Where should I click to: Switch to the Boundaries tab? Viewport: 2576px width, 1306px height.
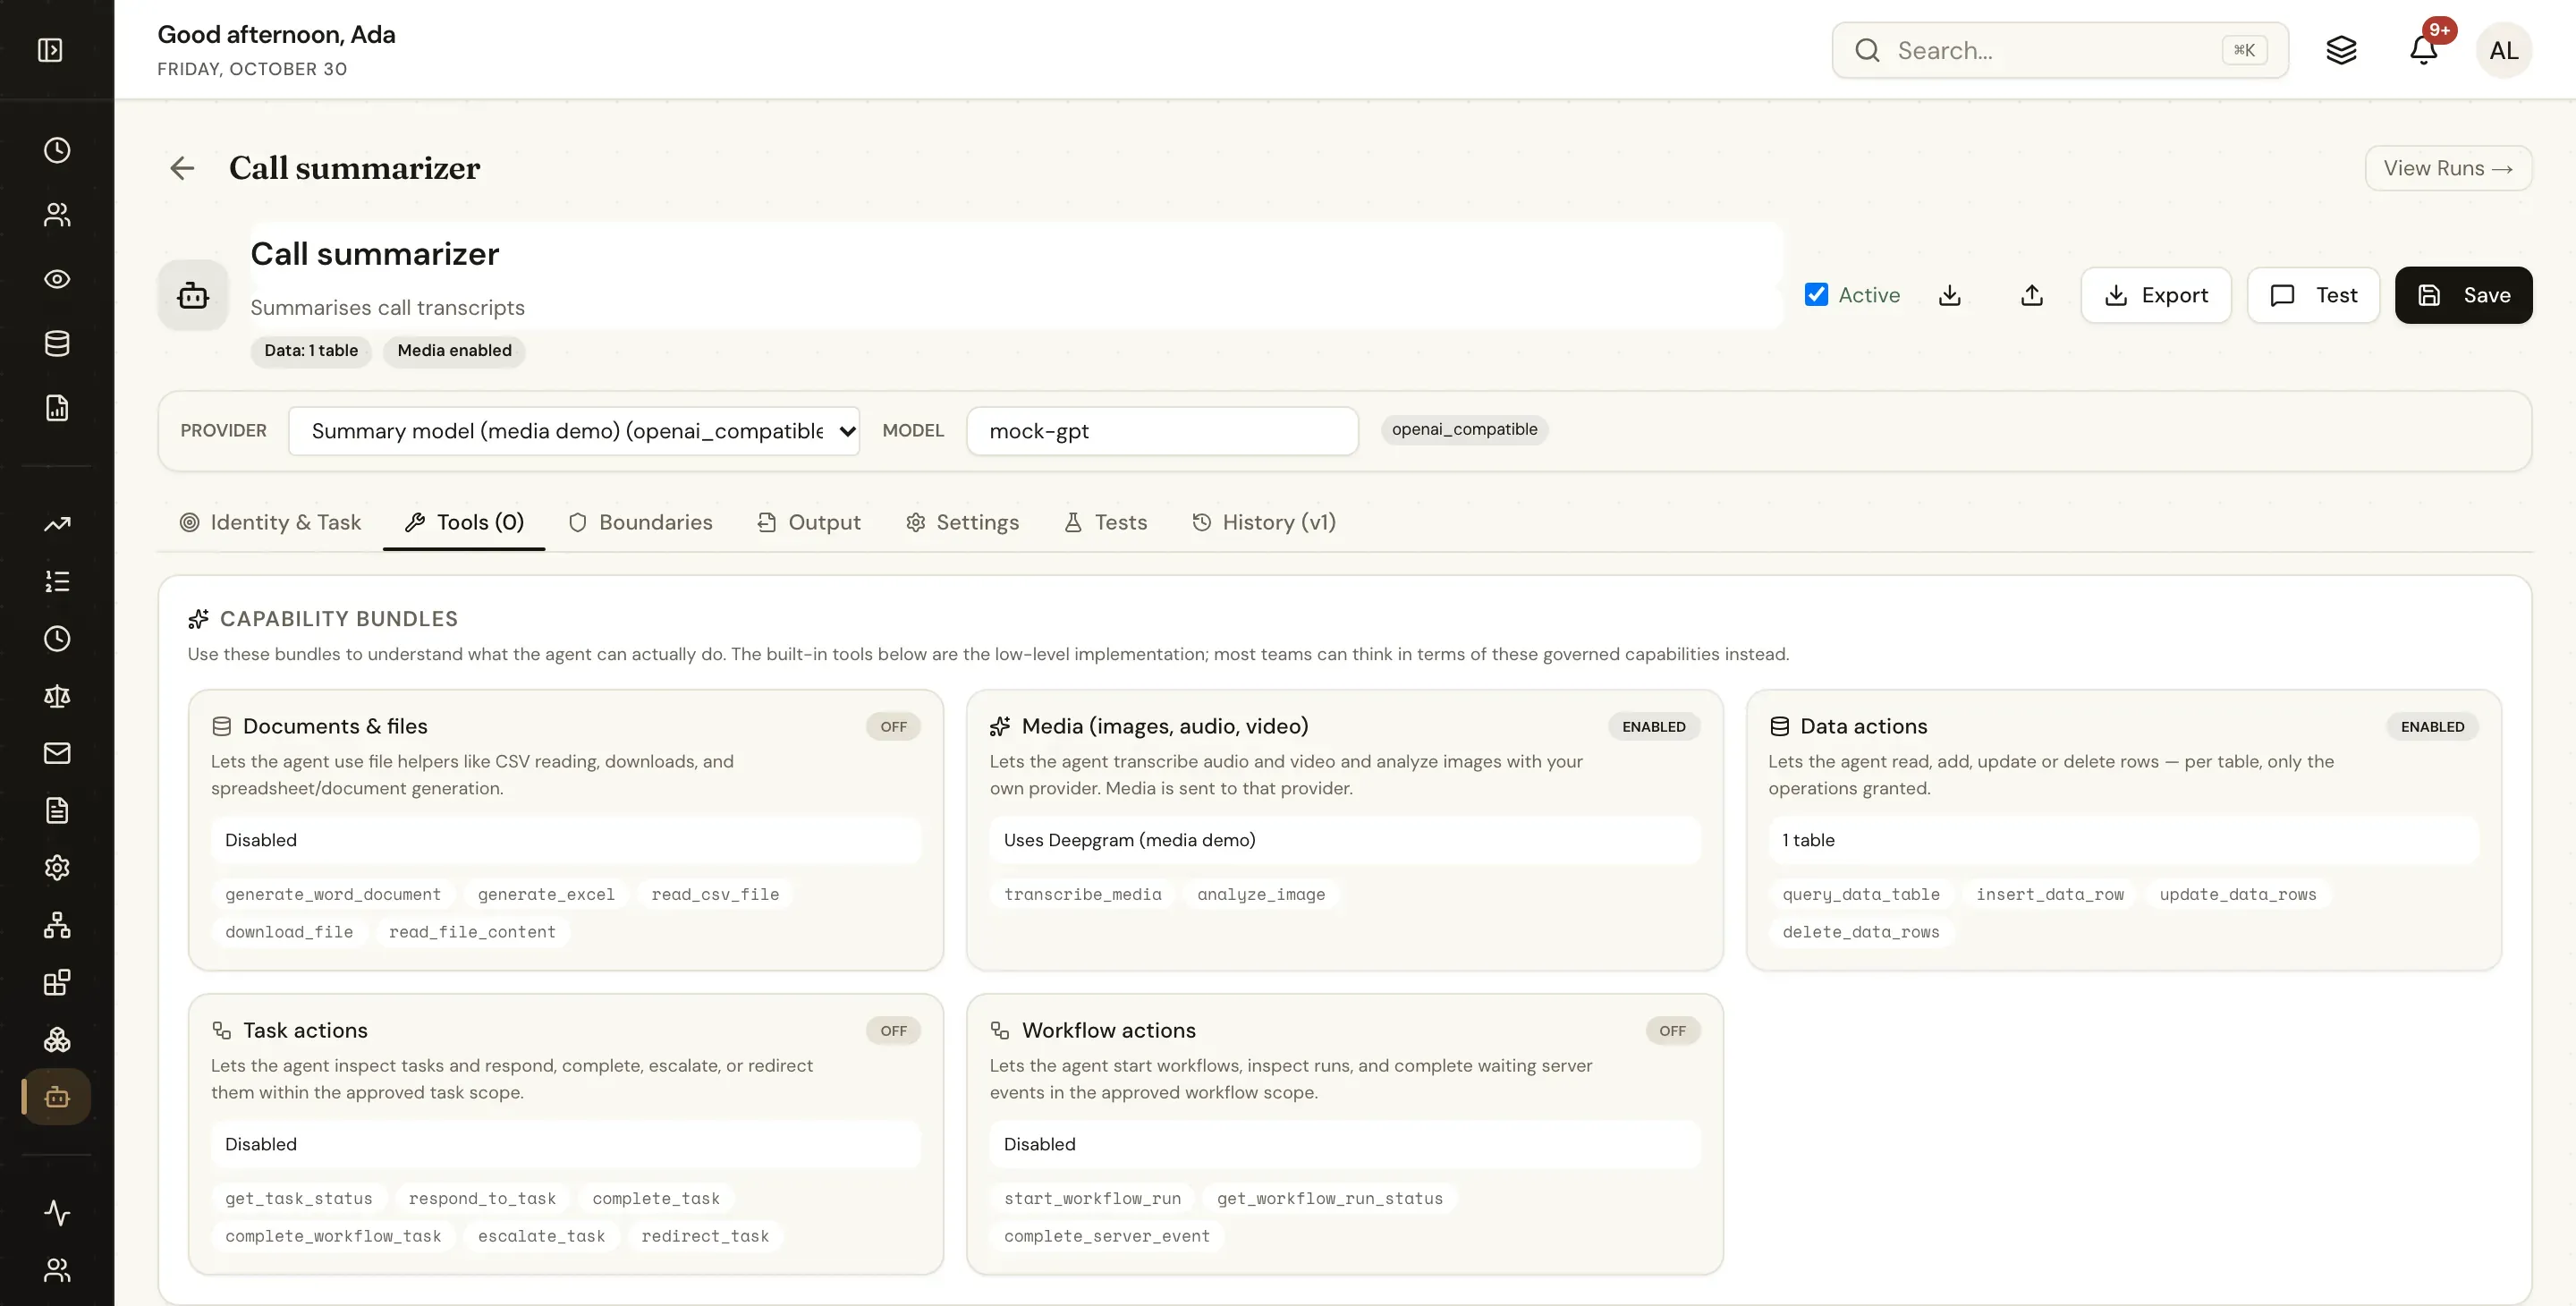[640, 522]
